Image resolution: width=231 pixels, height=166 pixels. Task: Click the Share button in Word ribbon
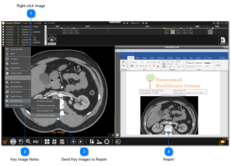click(x=222, y=58)
